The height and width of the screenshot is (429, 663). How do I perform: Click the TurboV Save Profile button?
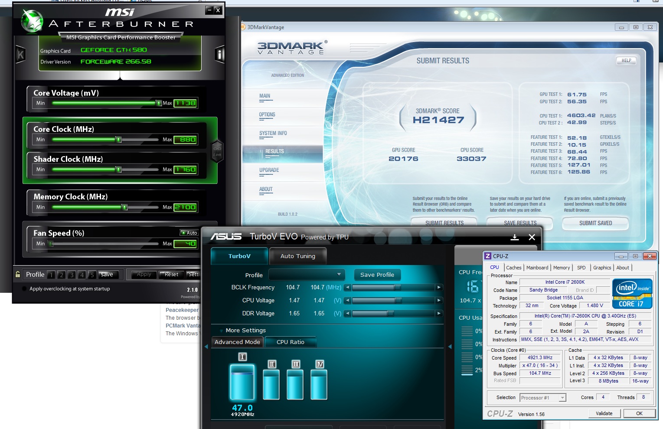click(377, 275)
